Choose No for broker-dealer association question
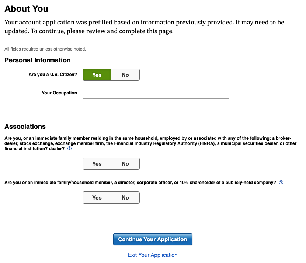This screenshot has height=263, width=306. click(x=125, y=164)
